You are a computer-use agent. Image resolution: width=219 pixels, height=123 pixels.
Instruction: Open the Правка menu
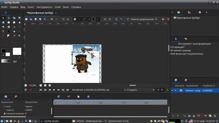14,7
